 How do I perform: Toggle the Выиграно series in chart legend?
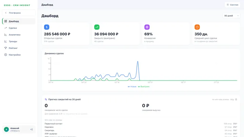point(144,87)
